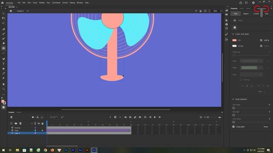Step forward one frame
The image size is (273, 153).
coord(160,117)
